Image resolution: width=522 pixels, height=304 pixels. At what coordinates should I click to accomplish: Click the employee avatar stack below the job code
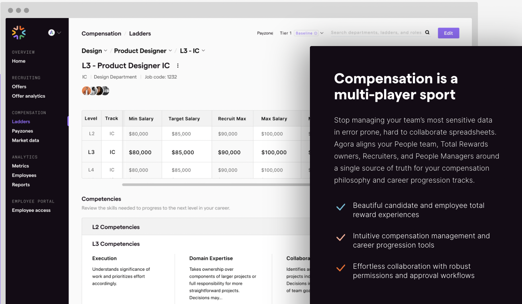click(x=95, y=91)
